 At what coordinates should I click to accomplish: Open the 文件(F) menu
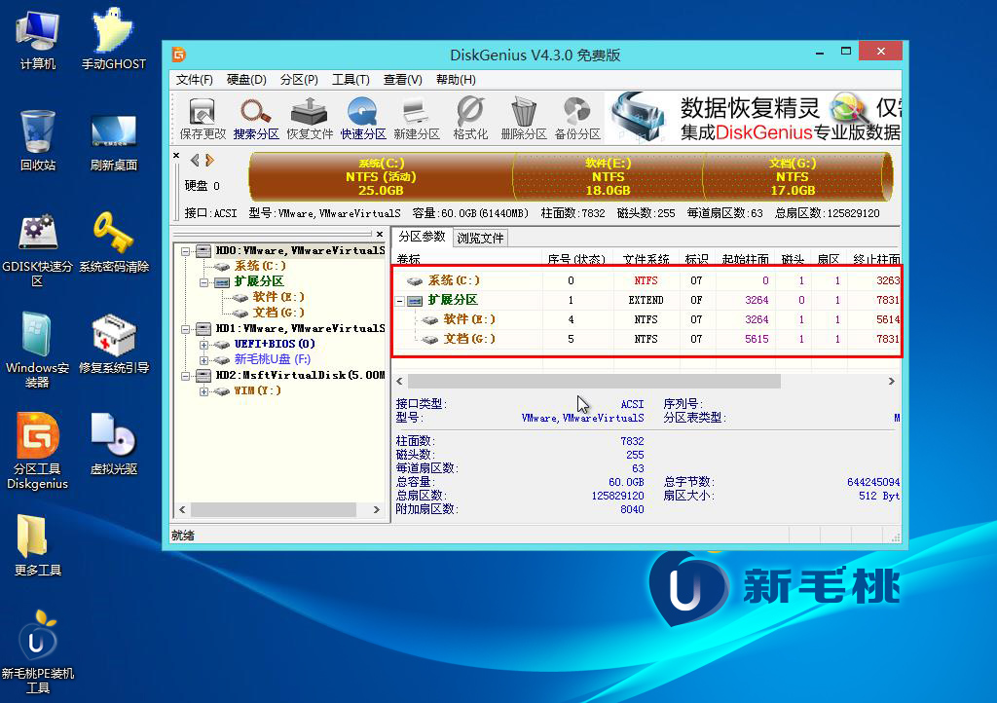click(194, 80)
